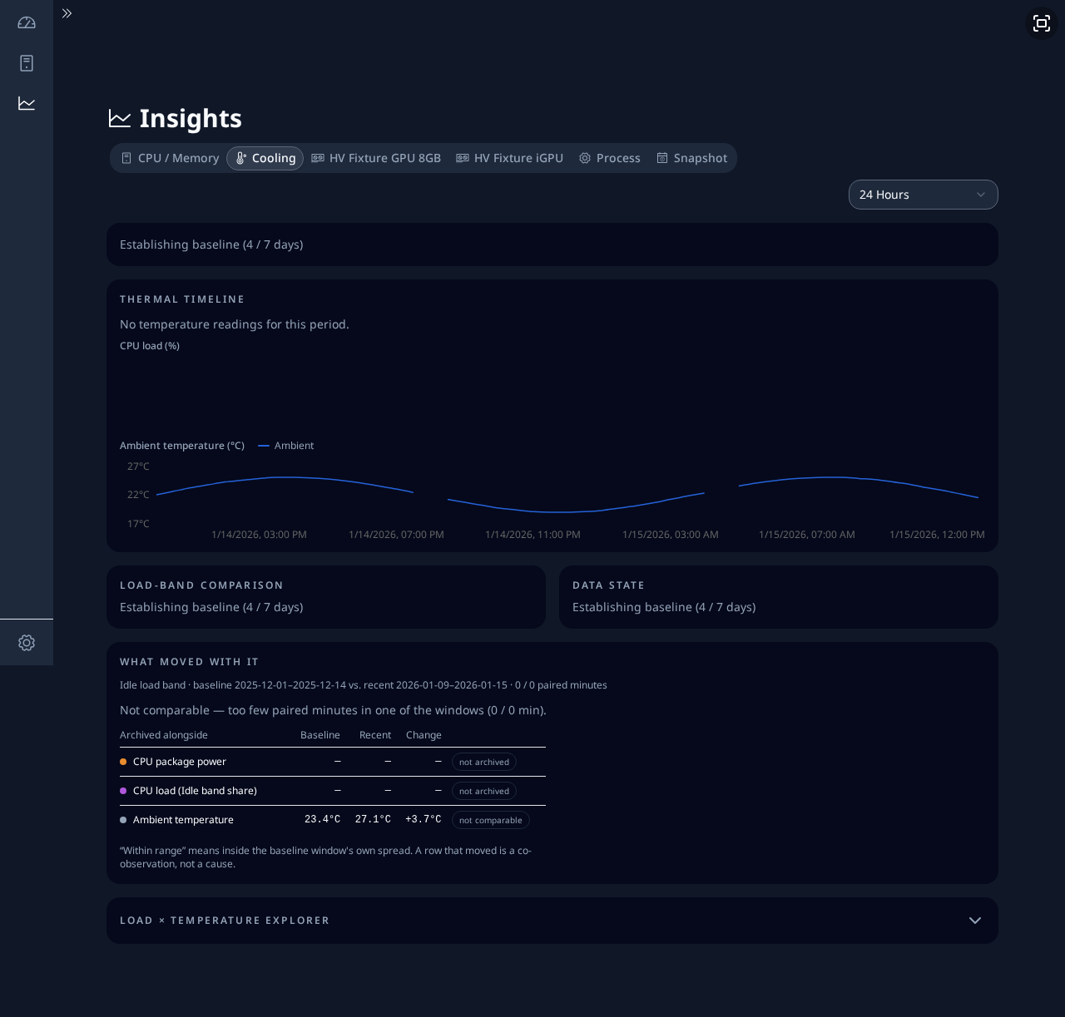Image resolution: width=1065 pixels, height=1017 pixels.
Task: Click the purple CPU load swatch
Action: (x=123, y=791)
